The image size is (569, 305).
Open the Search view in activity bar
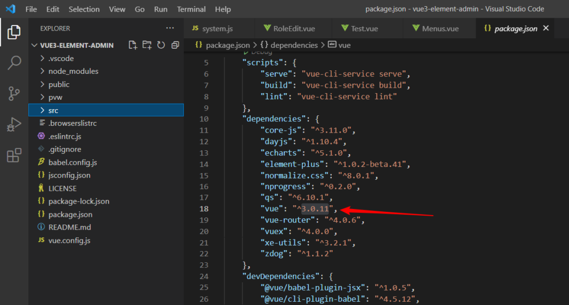click(14, 63)
